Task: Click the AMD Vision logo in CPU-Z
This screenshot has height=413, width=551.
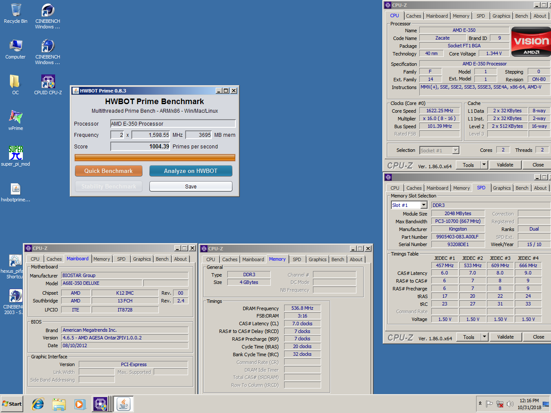Action: (531, 42)
